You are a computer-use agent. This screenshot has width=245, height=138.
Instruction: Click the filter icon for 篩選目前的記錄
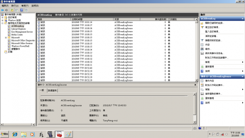(x=202, y=40)
